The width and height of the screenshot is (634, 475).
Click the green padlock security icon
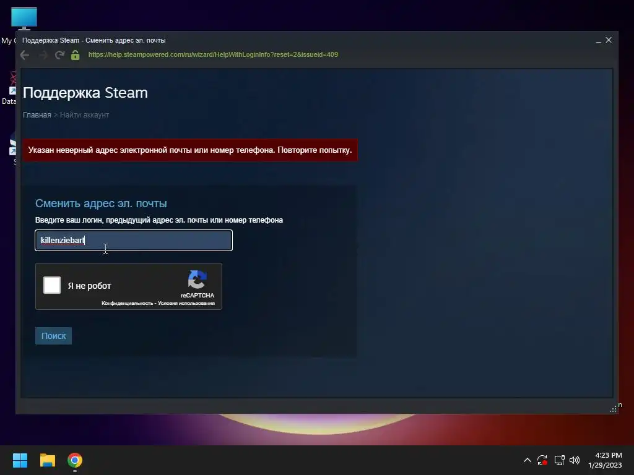coord(75,55)
